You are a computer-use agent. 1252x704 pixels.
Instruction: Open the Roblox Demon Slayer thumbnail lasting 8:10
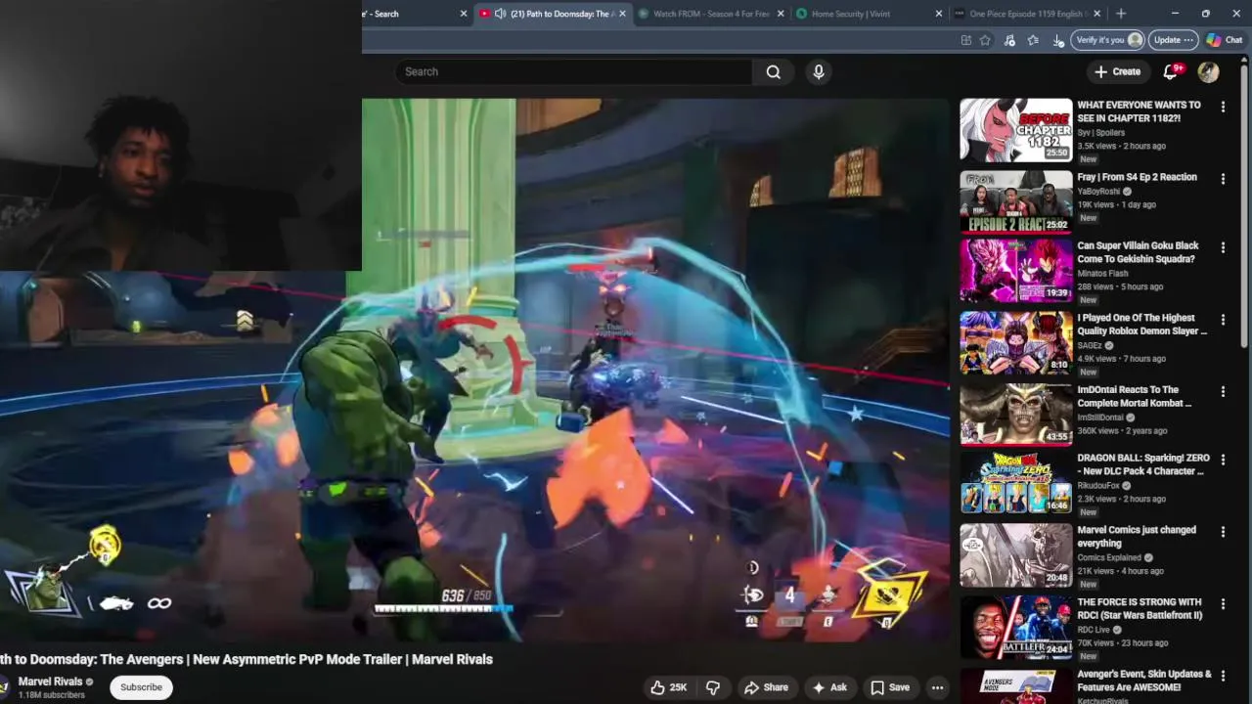click(x=1015, y=343)
